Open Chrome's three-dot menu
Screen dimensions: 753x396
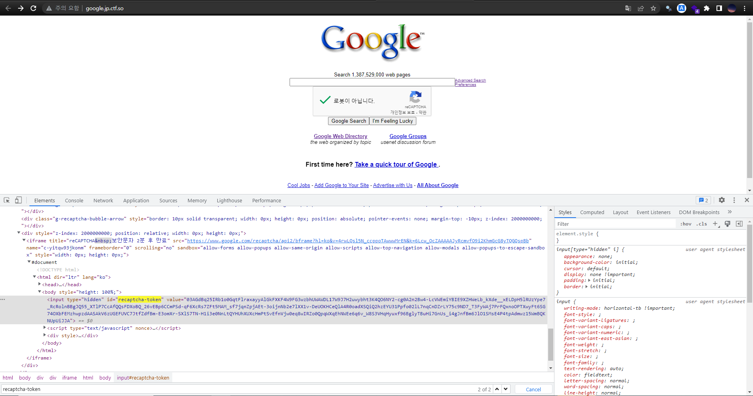tap(744, 8)
